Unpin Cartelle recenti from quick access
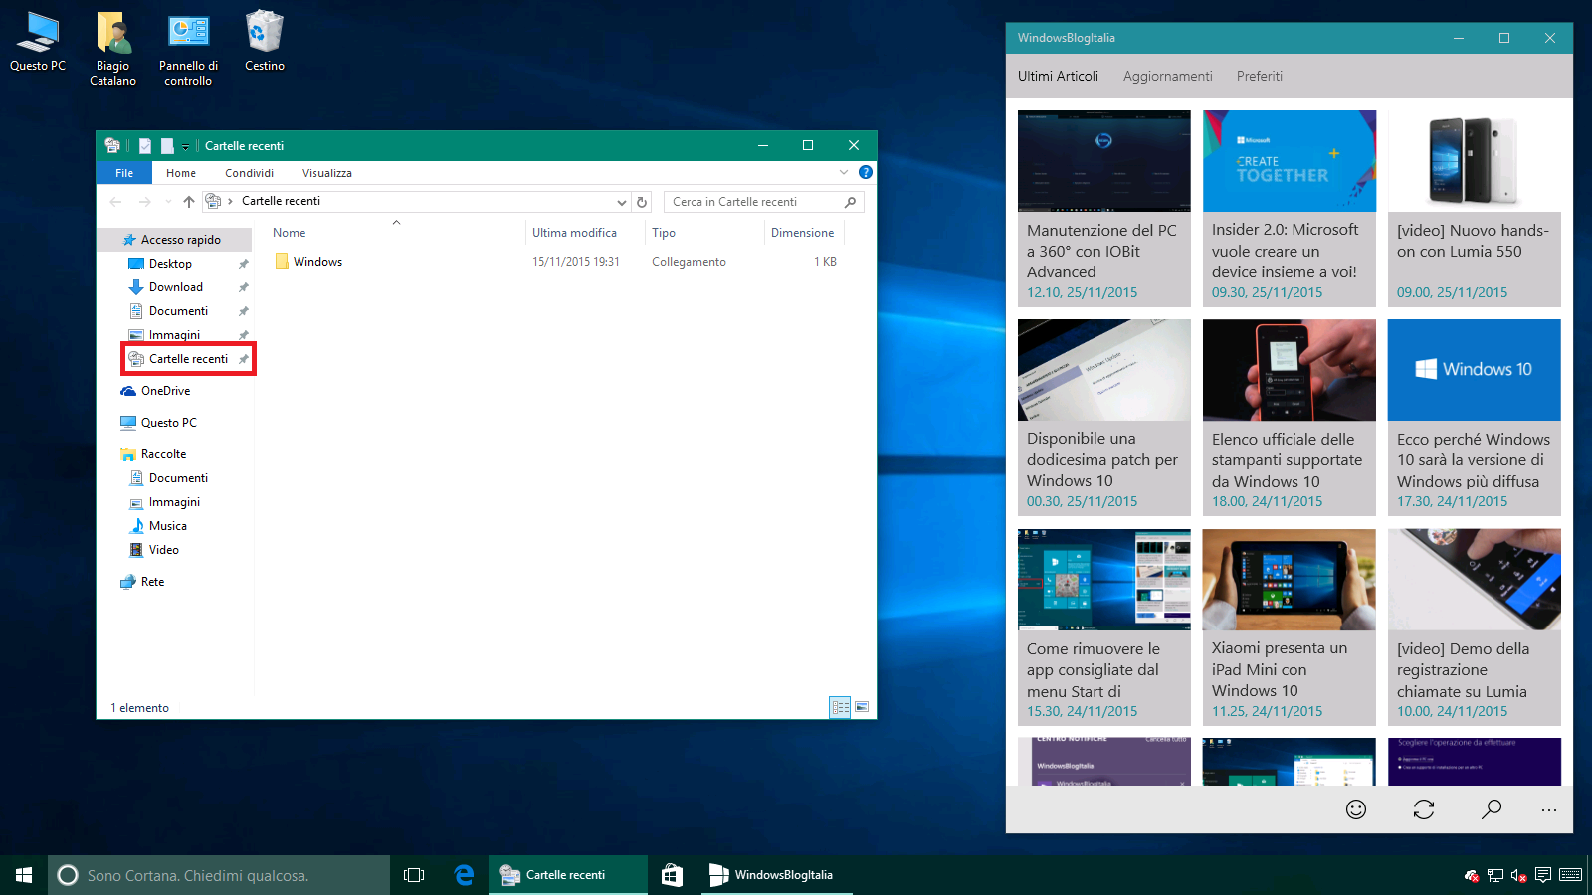Screen dimensions: 1592x895 (x=243, y=359)
